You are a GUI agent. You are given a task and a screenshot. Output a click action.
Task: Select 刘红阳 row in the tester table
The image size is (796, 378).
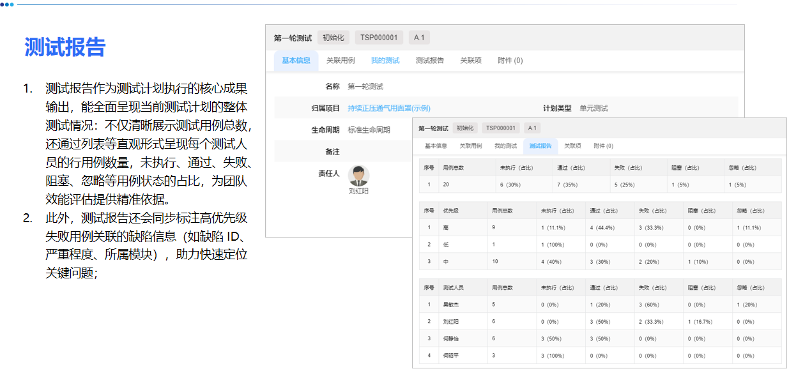601,322
